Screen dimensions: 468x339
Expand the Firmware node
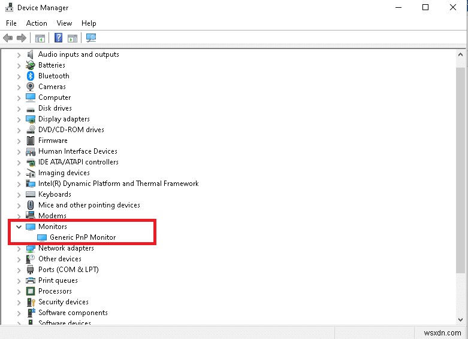pos(19,141)
